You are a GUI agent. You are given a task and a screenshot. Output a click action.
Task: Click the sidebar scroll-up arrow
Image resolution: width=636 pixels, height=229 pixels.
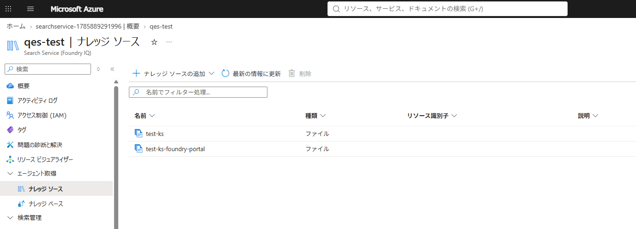coord(116,82)
